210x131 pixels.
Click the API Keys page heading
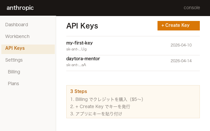(82, 26)
